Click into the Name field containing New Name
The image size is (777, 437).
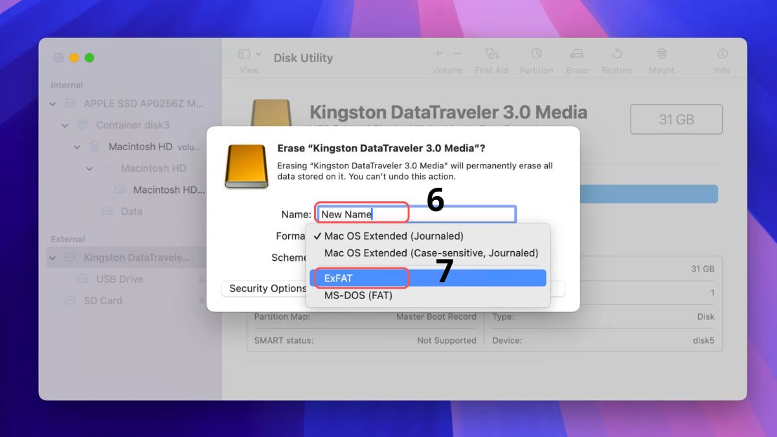[x=416, y=214]
